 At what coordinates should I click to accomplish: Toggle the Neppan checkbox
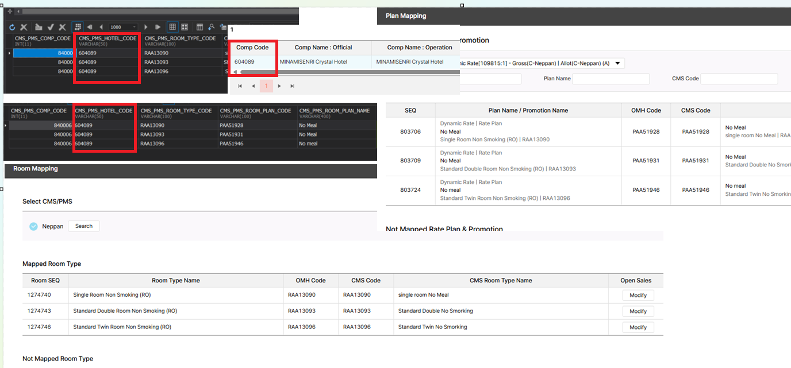coord(33,226)
